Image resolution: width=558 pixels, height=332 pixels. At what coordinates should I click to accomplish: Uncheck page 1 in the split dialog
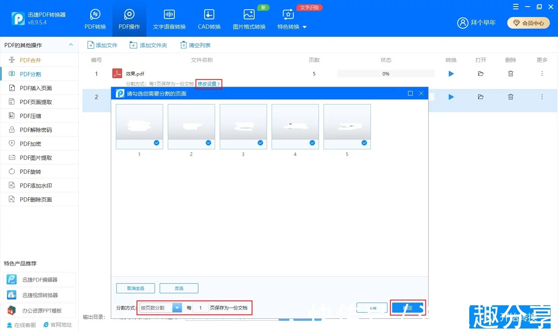coord(157,143)
